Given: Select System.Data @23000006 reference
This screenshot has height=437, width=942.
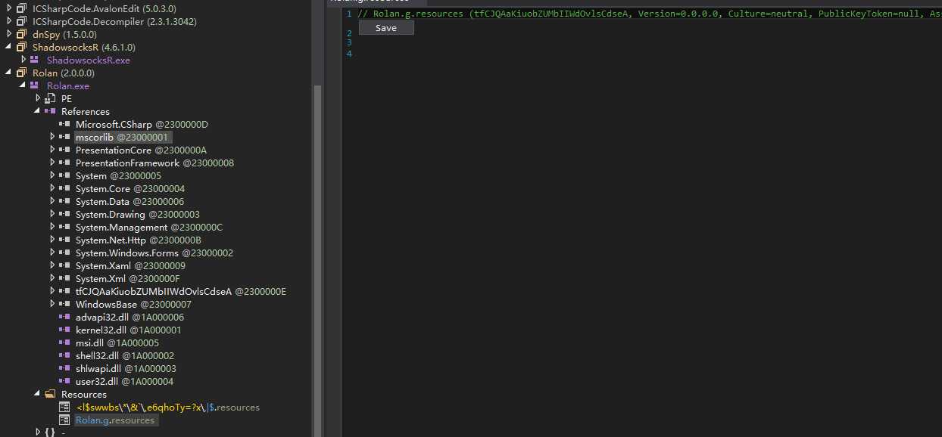Looking at the screenshot, I should [x=129, y=201].
